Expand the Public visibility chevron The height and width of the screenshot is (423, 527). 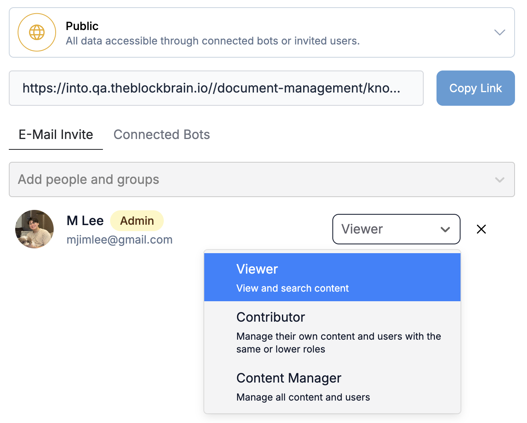(499, 32)
